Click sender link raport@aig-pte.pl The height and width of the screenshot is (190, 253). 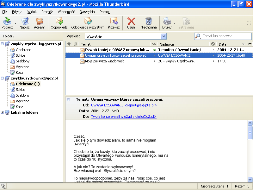(124, 105)
